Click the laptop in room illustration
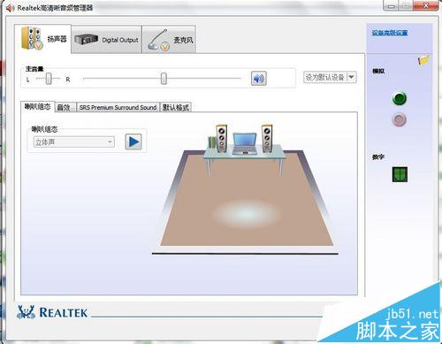This screenshot has width=442, height=344. click(x=244, y=143)
